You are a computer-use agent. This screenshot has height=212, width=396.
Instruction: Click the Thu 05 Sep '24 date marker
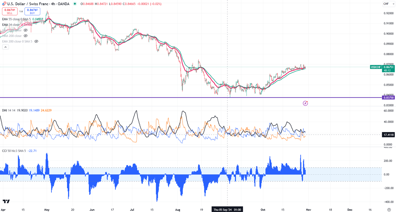[227, 209]
